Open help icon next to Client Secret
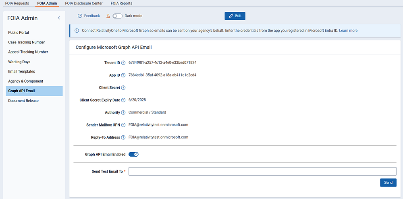 tap(123, 88)
